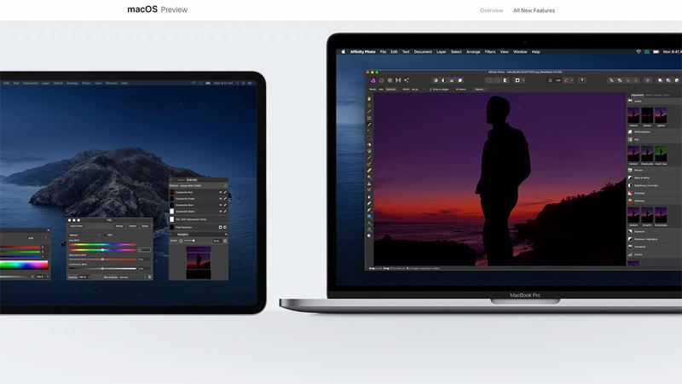Open the Filters menu on the MacBook
The height and width of the screenshot is (384, 682).
pyautogui.click(x=490, y=52)
